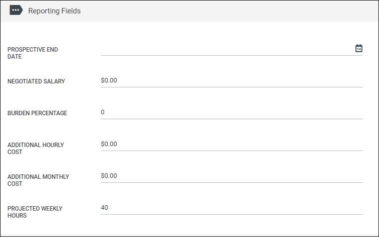Focus the Additional Hourly Cost field
The width and height of the screenshot is (379, 237).
(231, 144)
